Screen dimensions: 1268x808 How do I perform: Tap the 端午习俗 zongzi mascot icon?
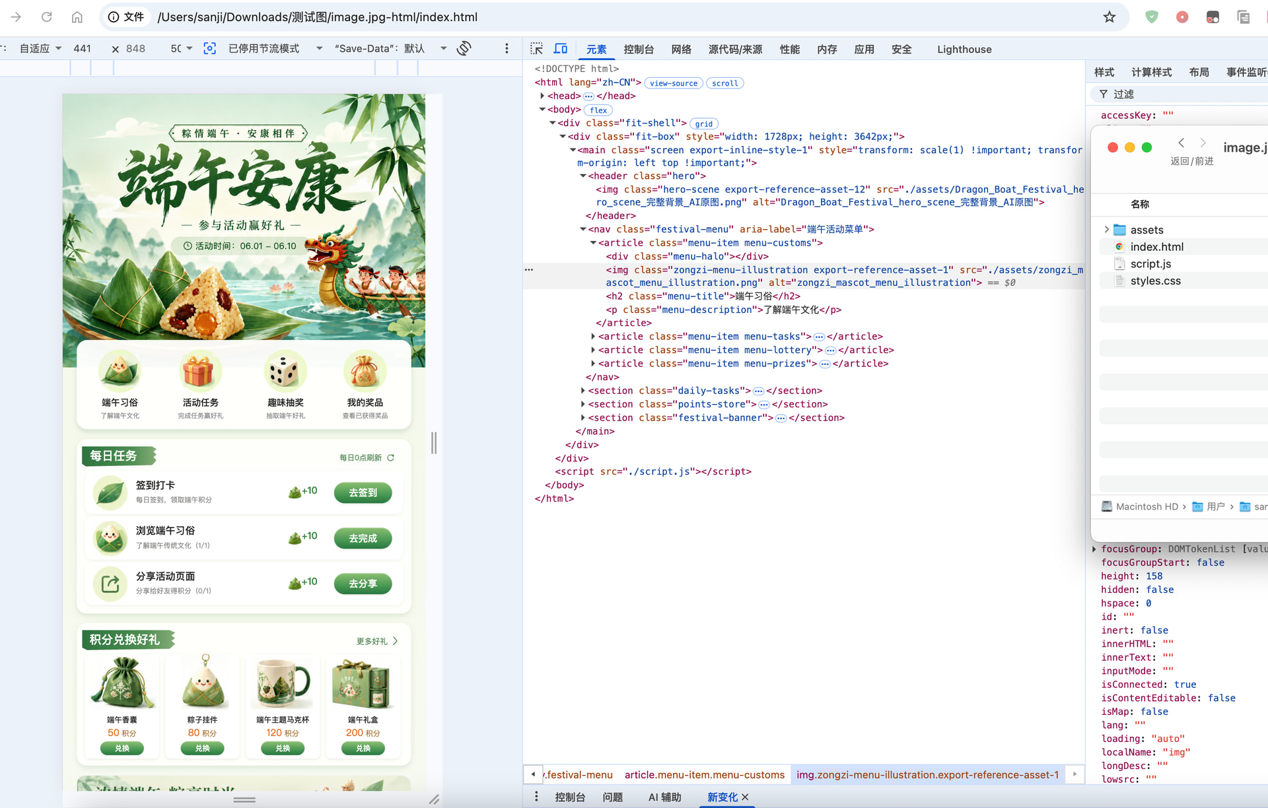[x=120, y=371]
